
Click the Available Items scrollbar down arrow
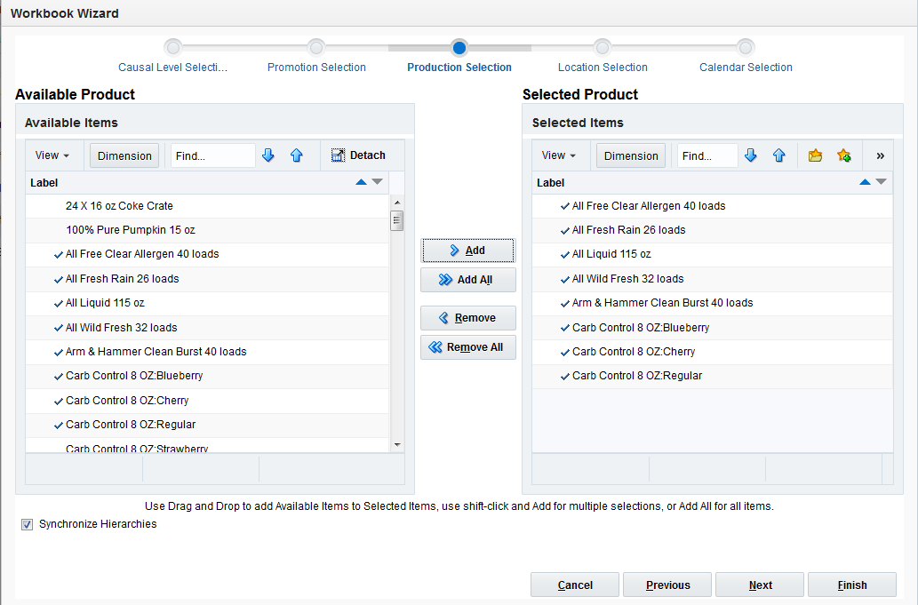(397, 445)
